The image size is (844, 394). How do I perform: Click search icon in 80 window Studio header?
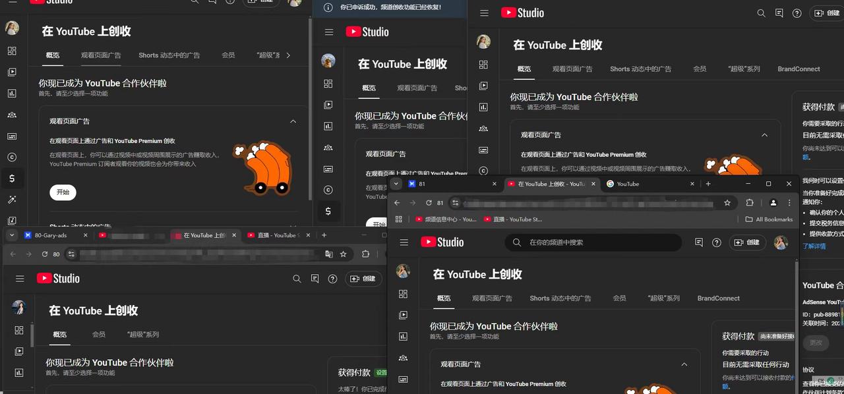point(297,279)
